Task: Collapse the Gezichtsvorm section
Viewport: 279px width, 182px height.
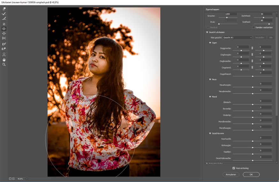Action: coord(210,133)
